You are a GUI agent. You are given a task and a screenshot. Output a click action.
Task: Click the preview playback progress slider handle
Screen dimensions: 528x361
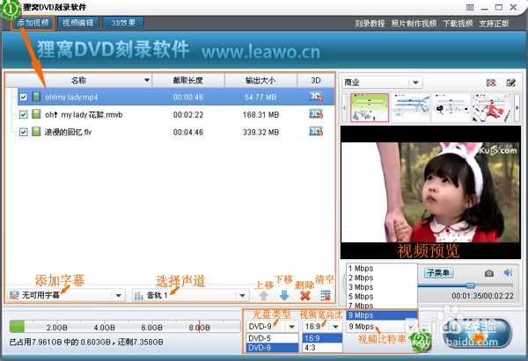click(x=471, y=285)
